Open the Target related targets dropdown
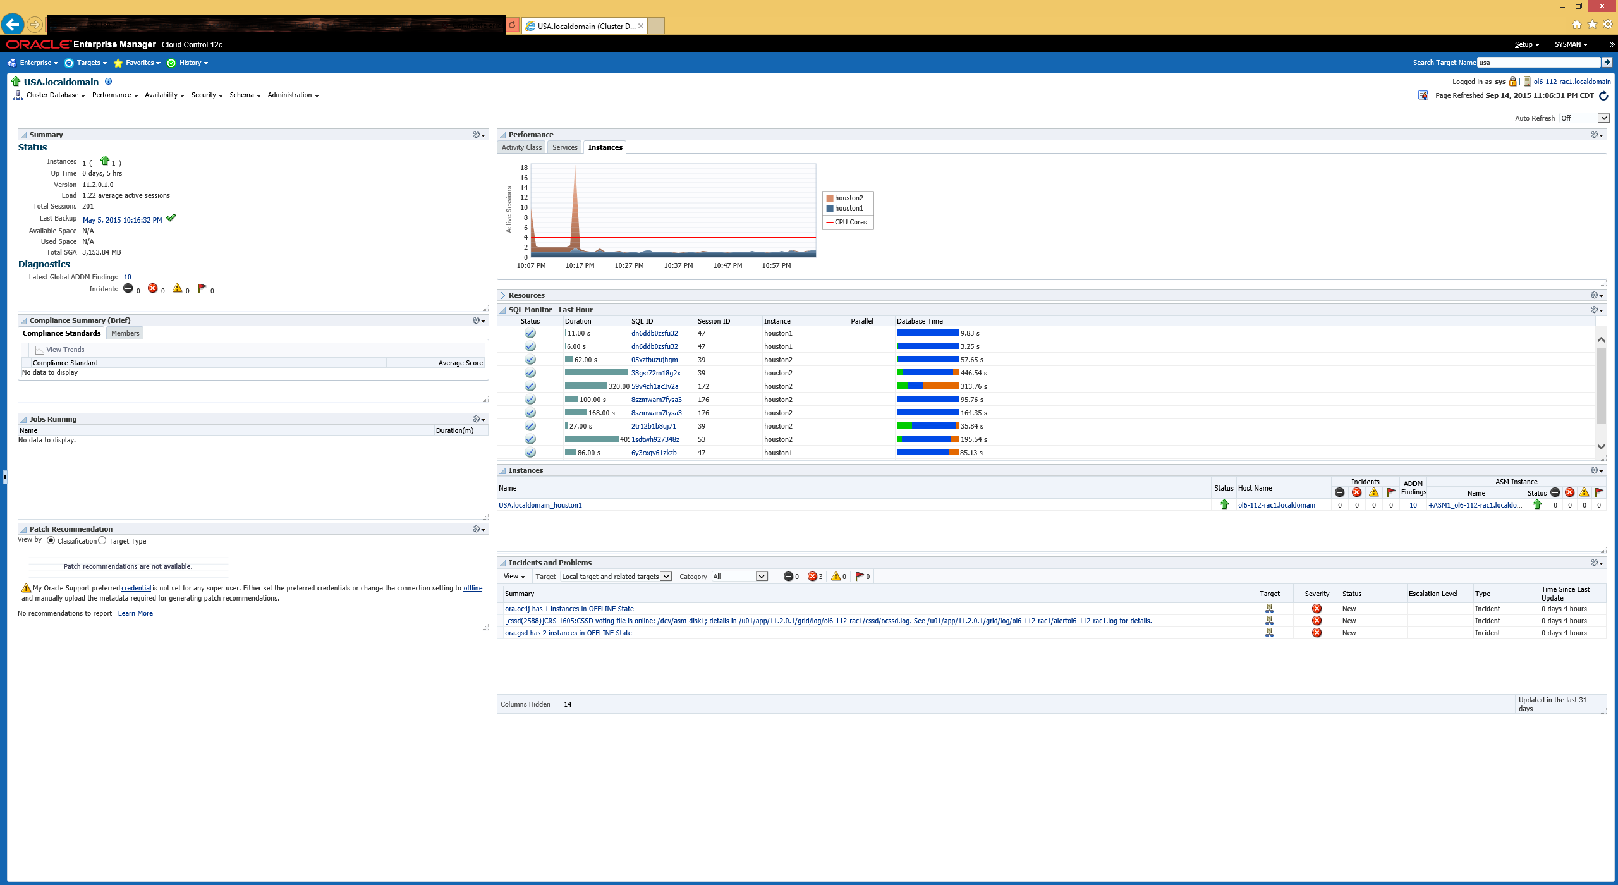 (666, 577)
